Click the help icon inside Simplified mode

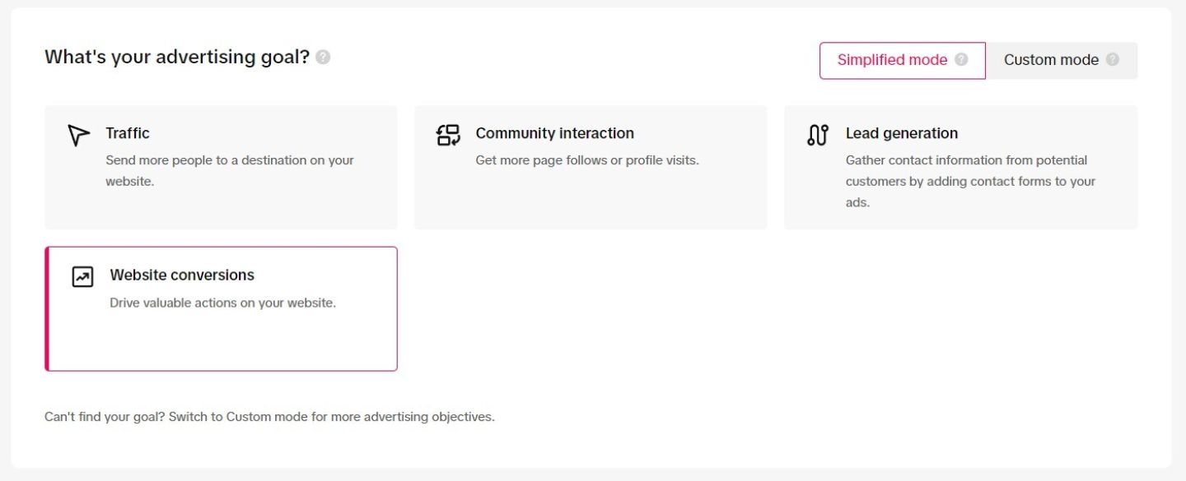point(961,60)
